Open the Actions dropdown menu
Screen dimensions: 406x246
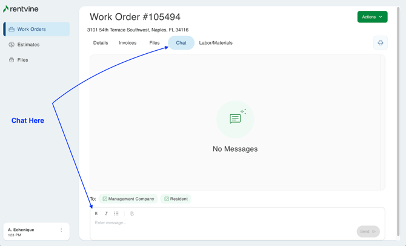point(372,17)
